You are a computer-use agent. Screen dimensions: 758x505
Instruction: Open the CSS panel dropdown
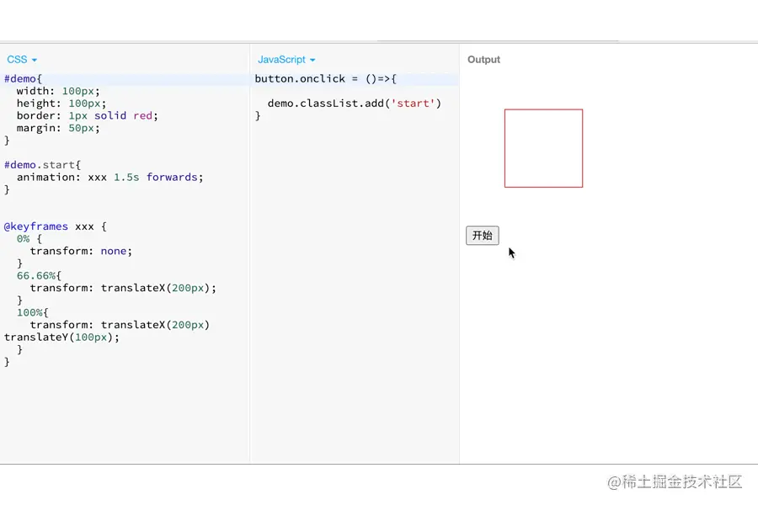(22, 60)
